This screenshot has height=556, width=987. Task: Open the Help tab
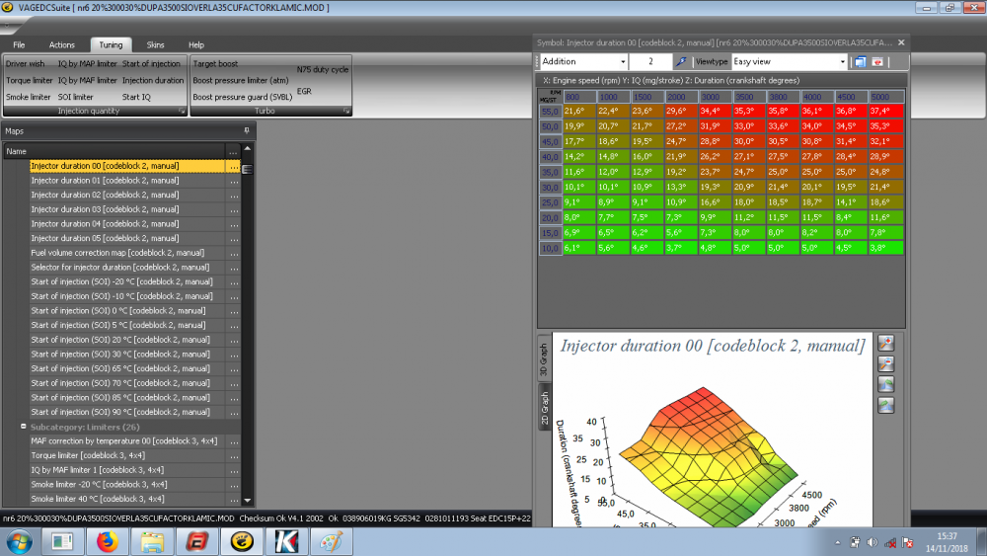coord(196,44)
